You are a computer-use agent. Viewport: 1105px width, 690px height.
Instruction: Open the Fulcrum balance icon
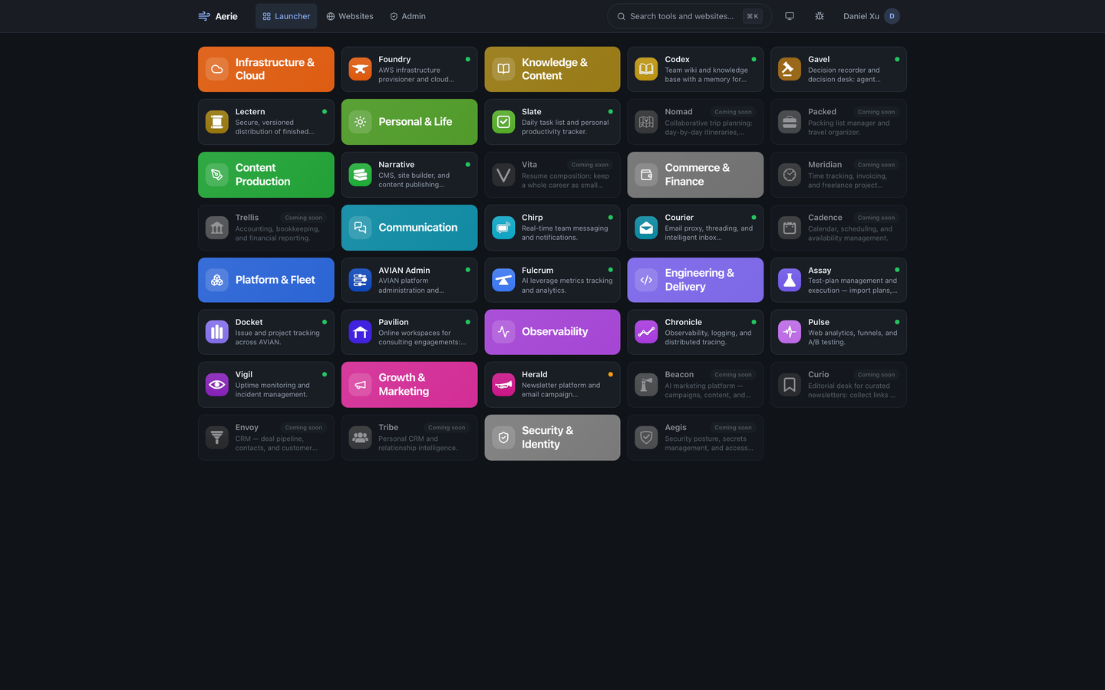(503, 280)
